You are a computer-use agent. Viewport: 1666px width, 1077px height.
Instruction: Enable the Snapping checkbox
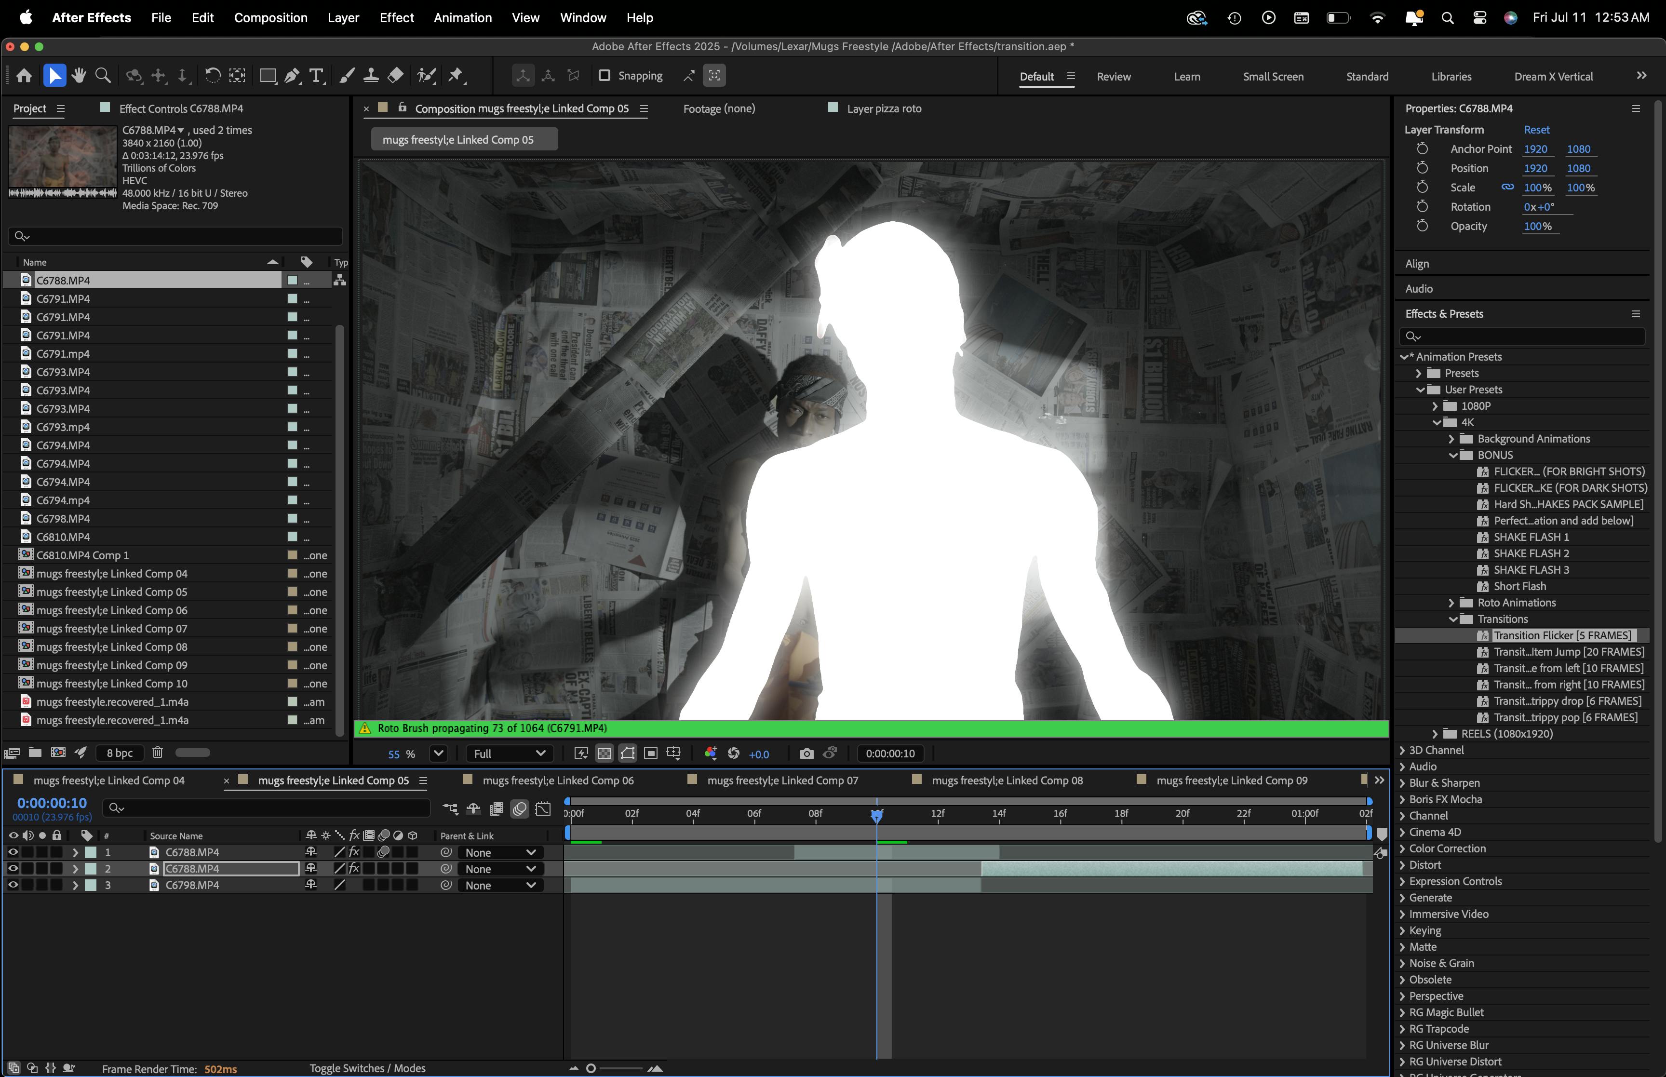pos(605,76)
